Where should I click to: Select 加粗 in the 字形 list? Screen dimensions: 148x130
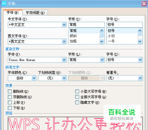pos(84,41)
